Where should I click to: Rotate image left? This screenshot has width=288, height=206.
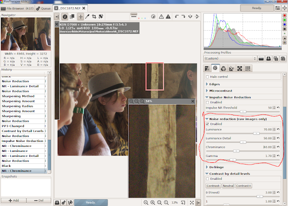point(177,17)
